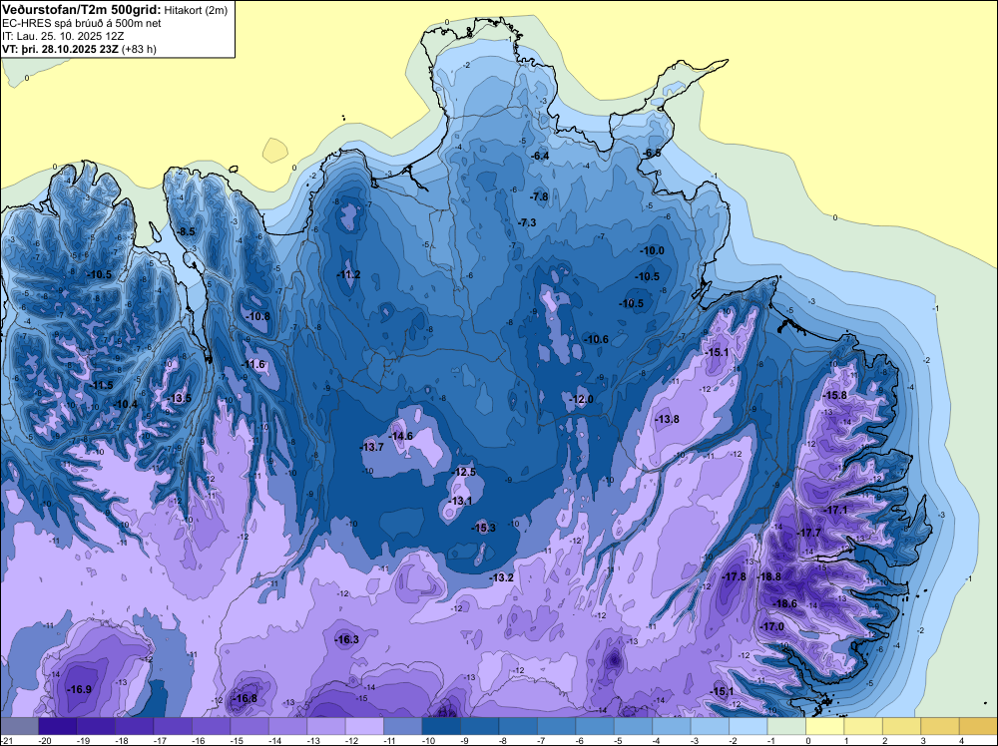Click the valid time "VT: þri. 28.10.2025 23Z"

[60, 49]
